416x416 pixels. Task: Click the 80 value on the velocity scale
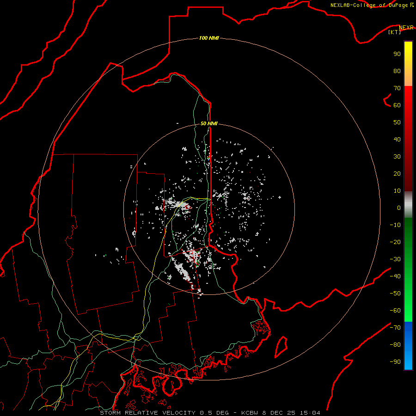[397, 71]
